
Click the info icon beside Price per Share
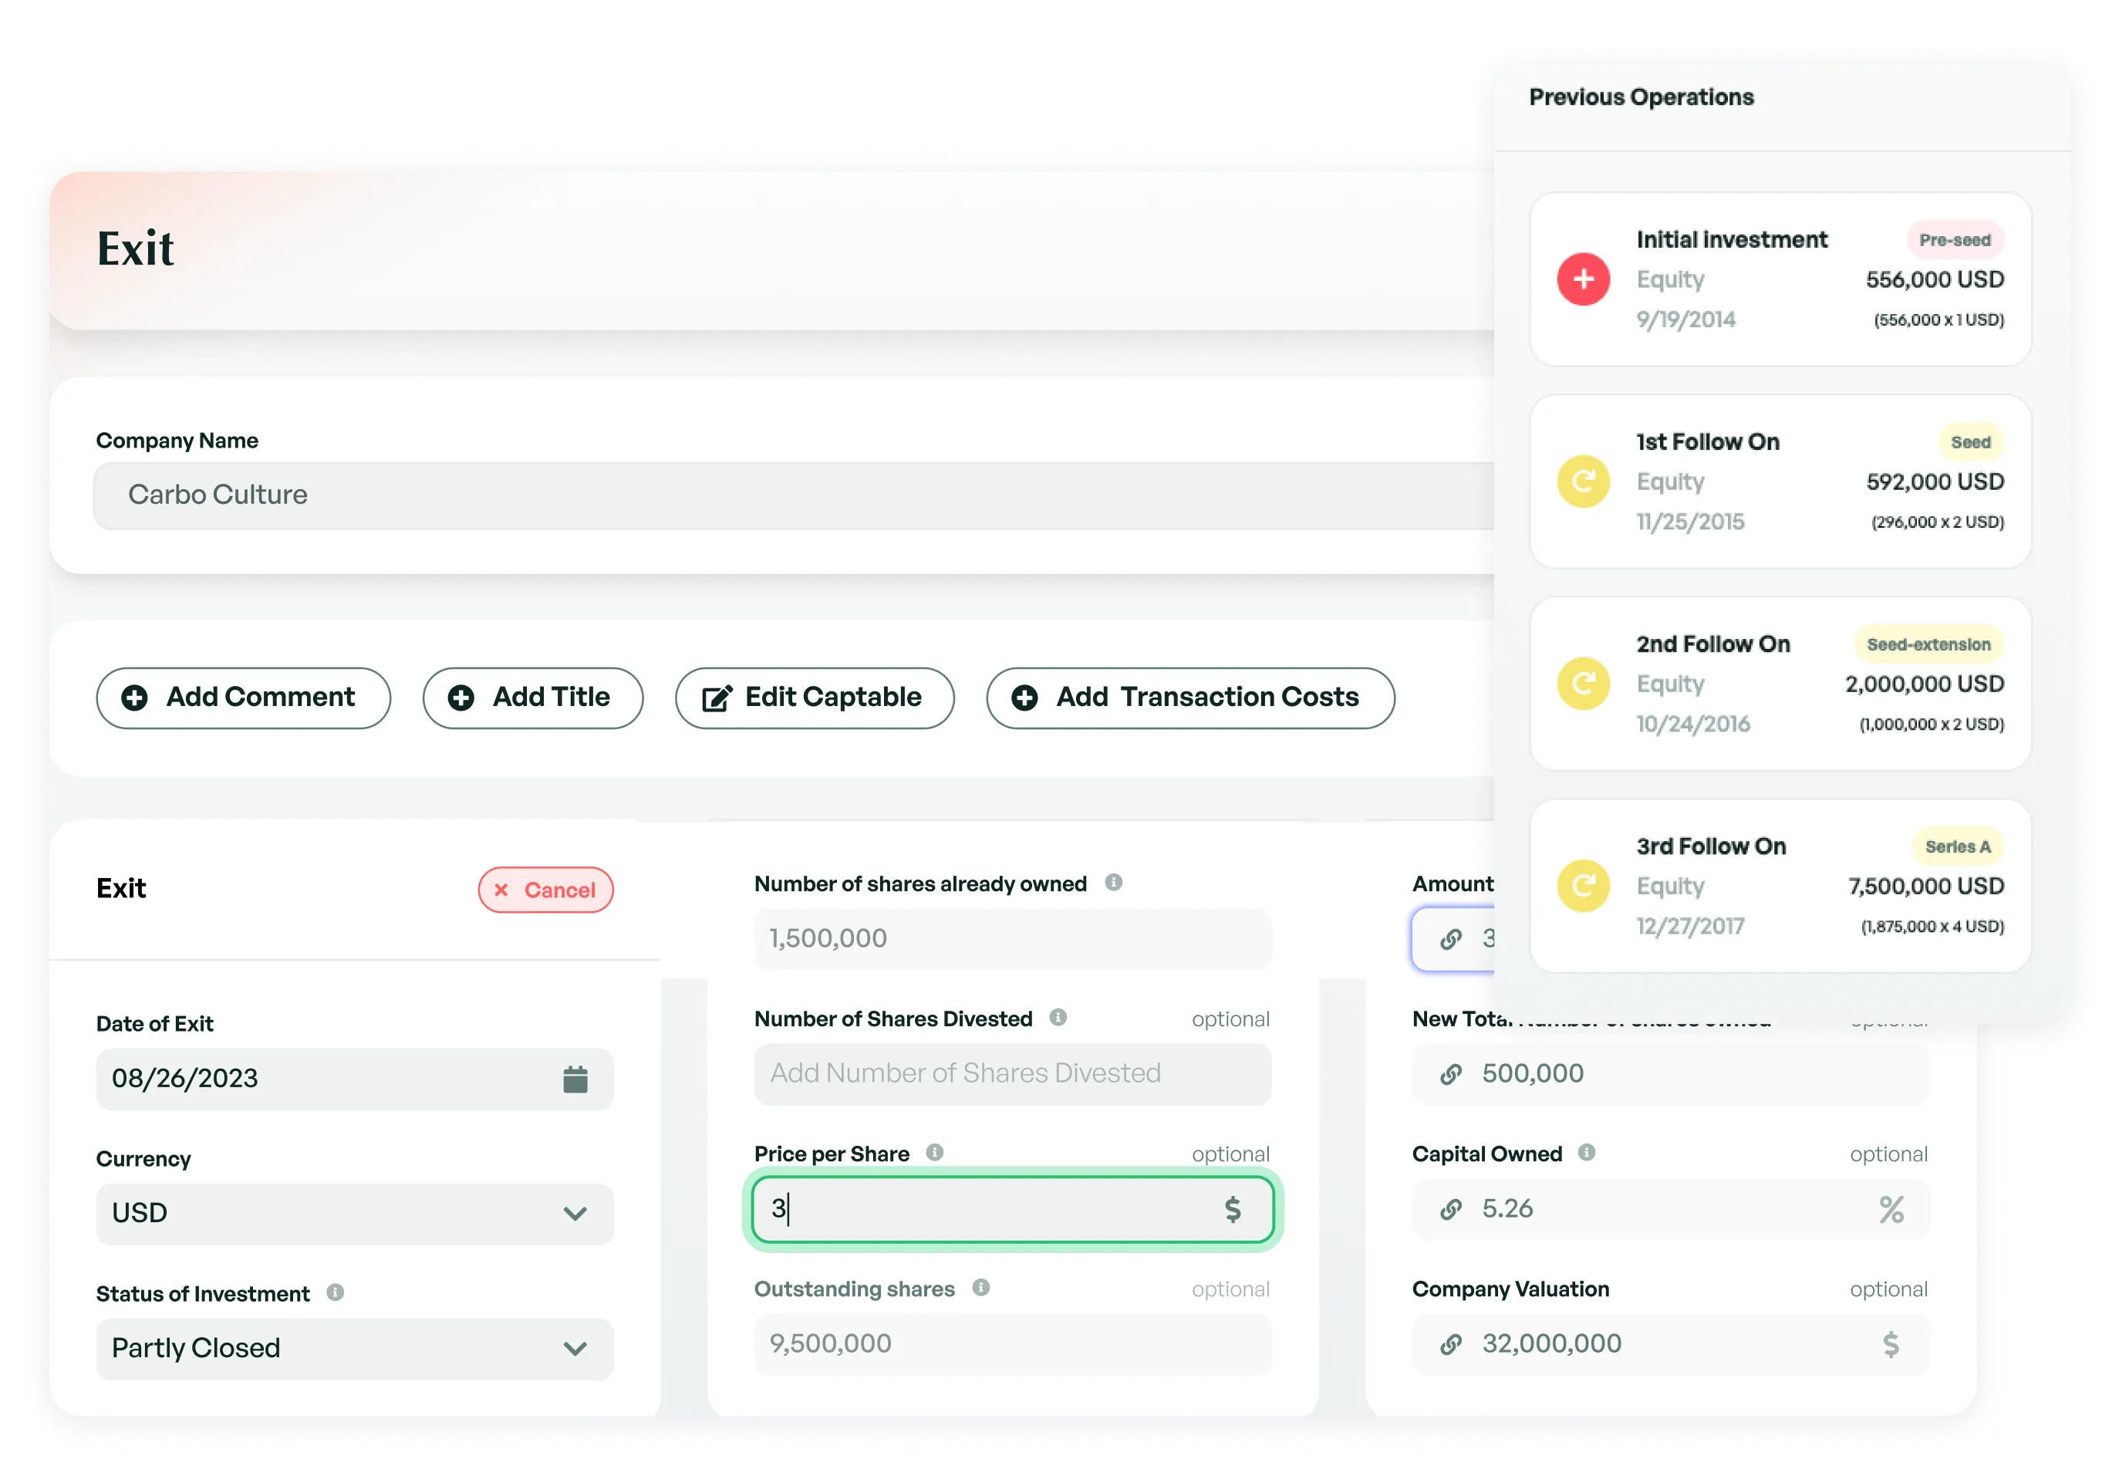[936, 1153]
